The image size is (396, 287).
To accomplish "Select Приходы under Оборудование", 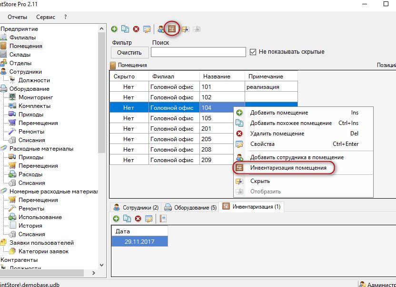I will (x=31, y=115).
